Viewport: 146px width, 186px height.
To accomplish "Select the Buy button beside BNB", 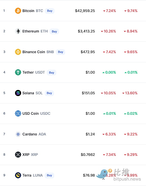I will click(61, 52).
